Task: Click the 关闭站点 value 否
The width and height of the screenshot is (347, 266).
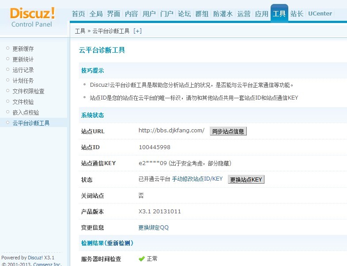Action: [141, 196]
